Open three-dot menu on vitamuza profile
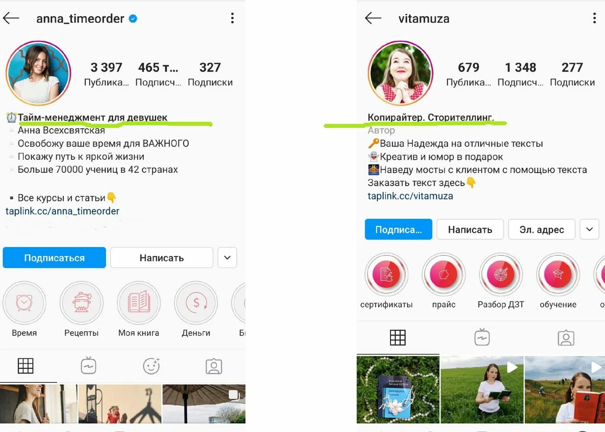The width and height of the screenshot is (605, 432). (595, 18)
